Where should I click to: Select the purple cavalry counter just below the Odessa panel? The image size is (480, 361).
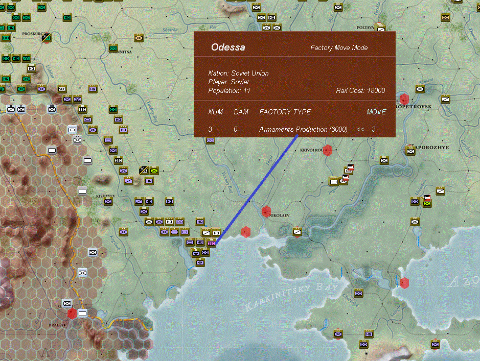click(x=210, y=140)
